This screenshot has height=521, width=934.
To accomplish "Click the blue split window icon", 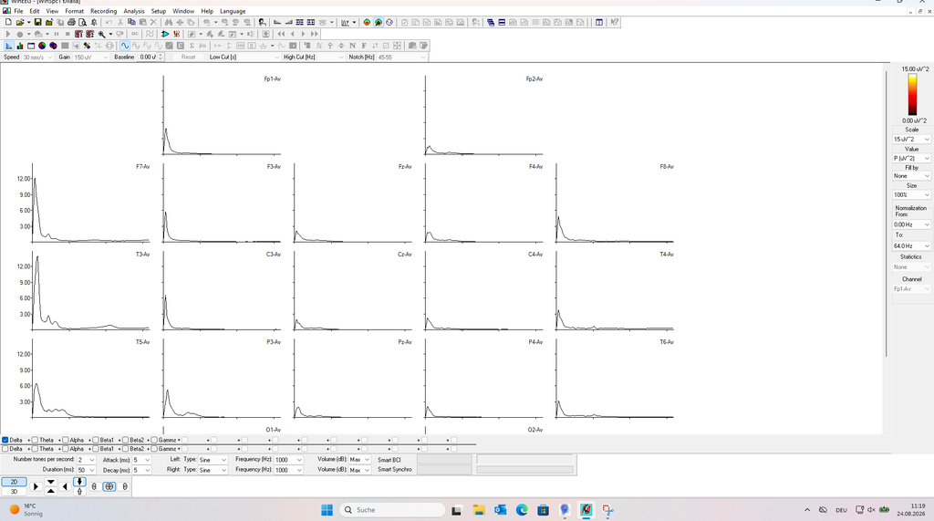I will (598, 22).
